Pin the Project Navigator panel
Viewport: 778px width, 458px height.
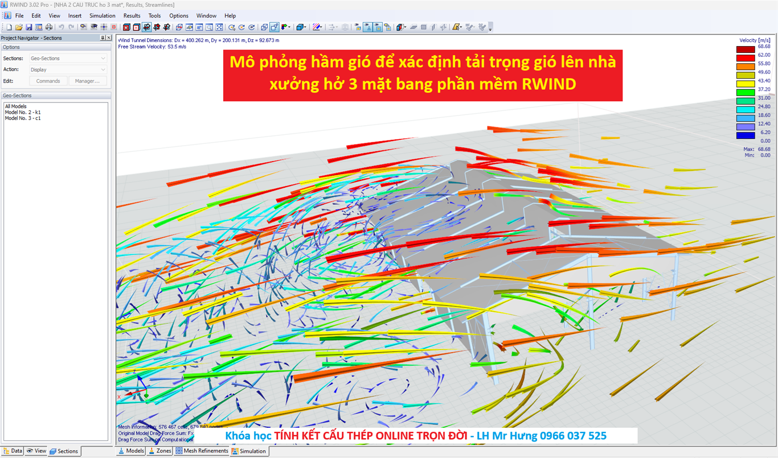pos(103,38)
